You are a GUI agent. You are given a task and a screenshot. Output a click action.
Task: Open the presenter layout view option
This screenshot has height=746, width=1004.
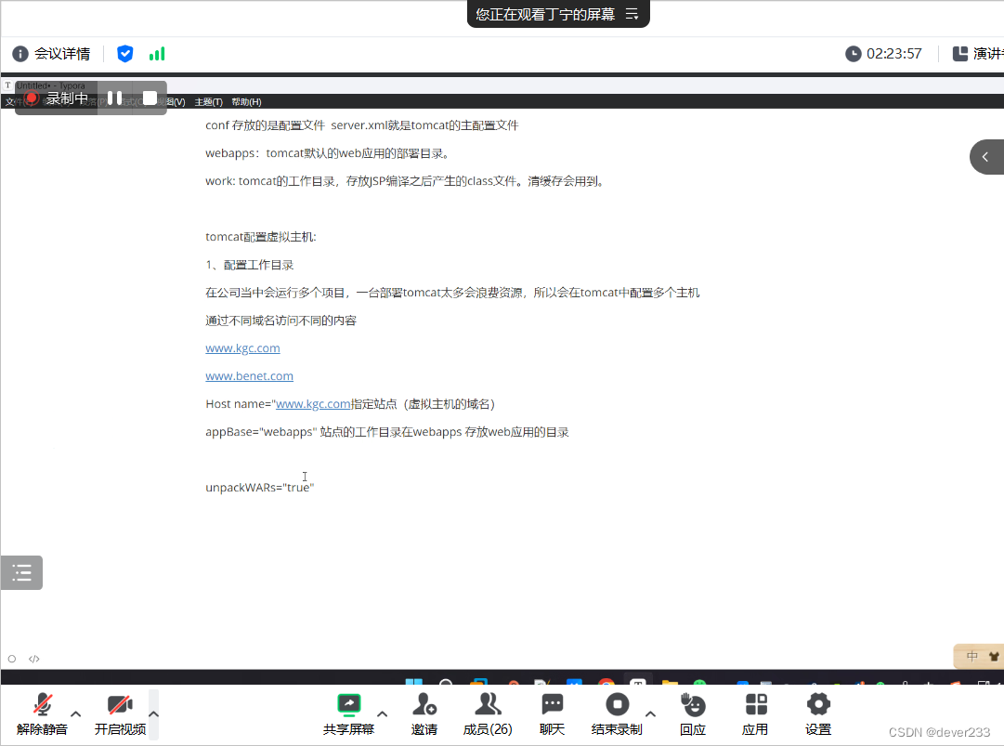(977, 54)
